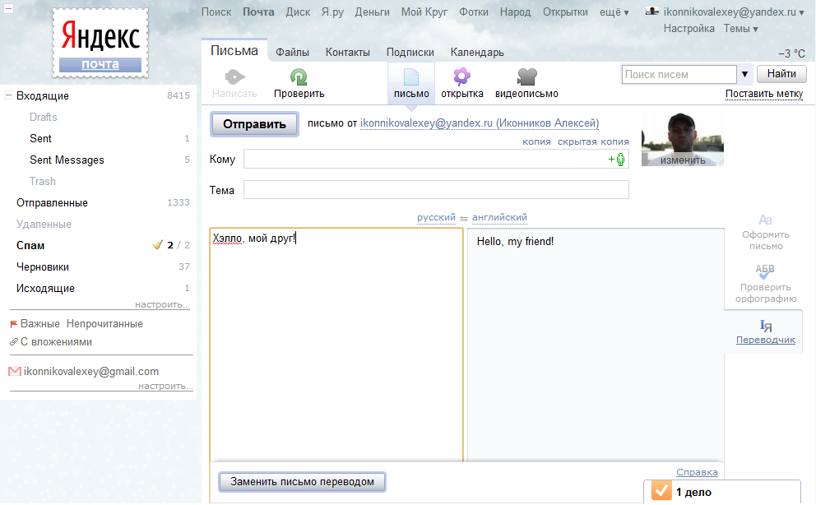Open Диск in the top navigation

tap(298, 12)
